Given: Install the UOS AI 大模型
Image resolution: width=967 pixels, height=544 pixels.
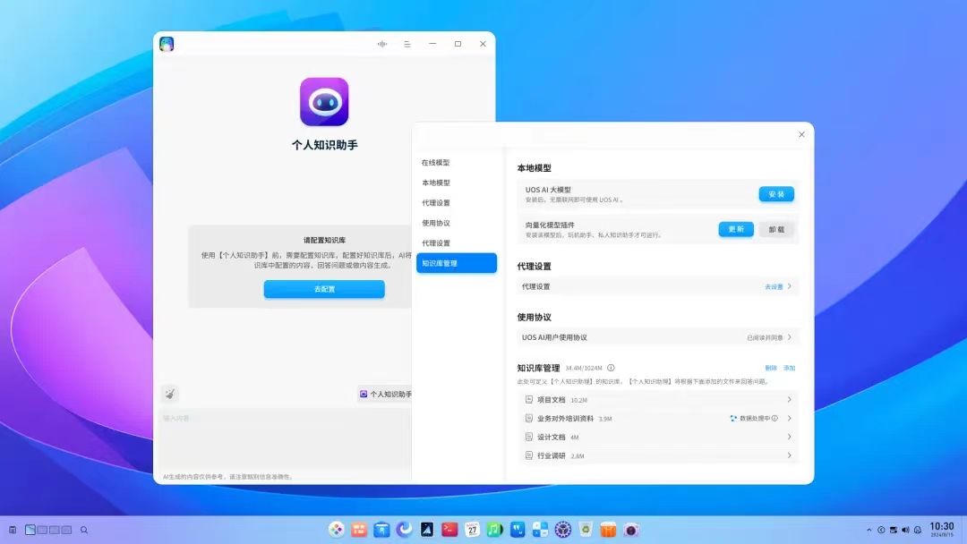Looking at the screenshot, I should coord(776,194).
